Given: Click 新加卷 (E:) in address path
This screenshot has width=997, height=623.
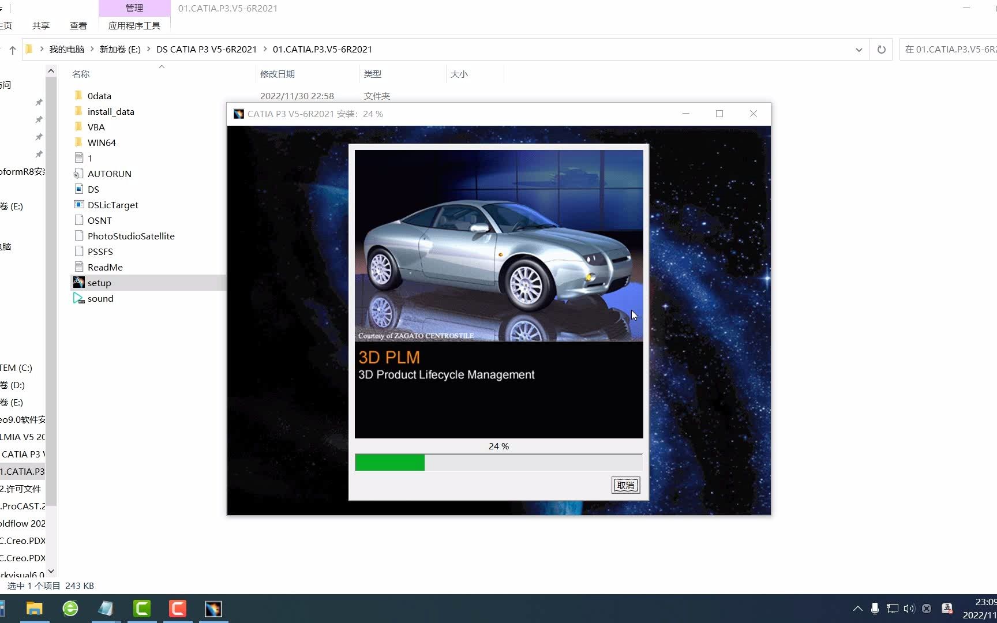Looking at the screenshot, I should 120,50.
